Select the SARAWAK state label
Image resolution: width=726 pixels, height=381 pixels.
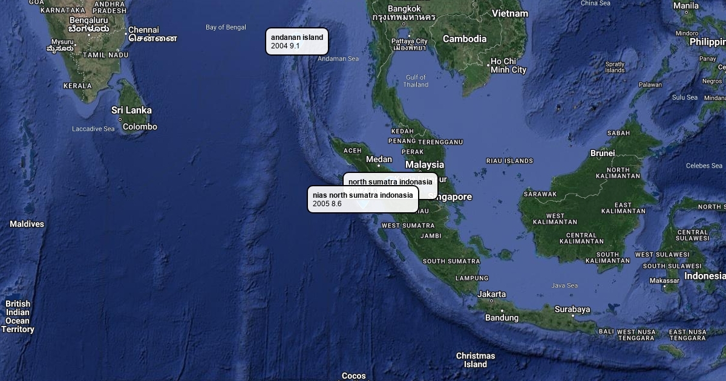click(x=540, y=194)
